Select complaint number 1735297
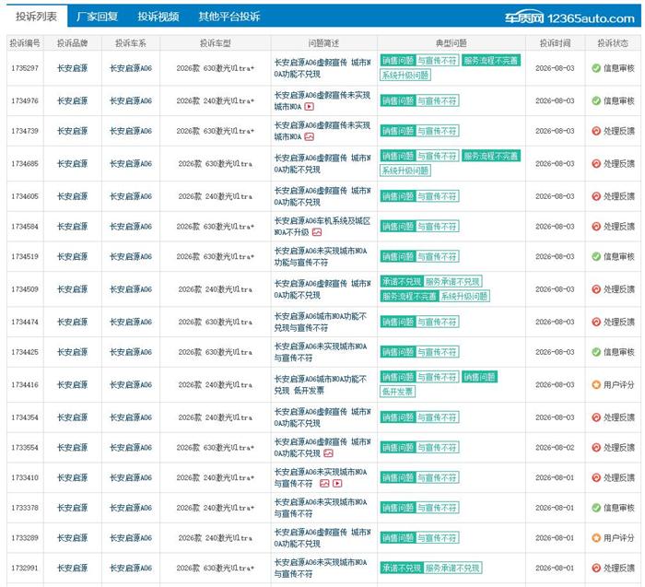645x587 pixels. click(25, 68)
